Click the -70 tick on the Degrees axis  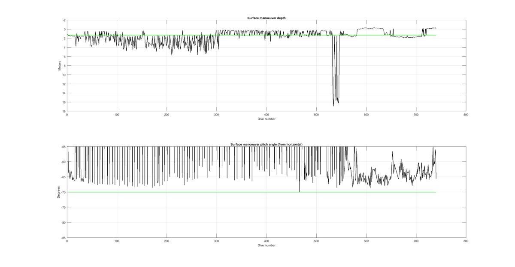click(64, 192)
